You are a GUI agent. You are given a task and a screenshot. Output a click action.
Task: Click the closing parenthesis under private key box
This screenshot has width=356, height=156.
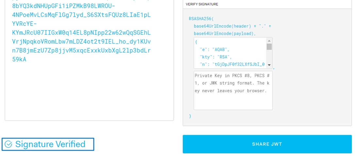pos(190,116)
